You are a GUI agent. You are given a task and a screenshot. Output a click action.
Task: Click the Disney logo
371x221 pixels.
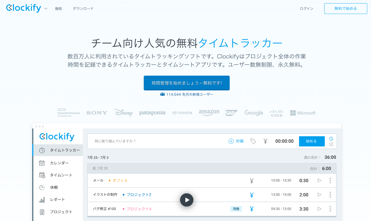[123, 113]
